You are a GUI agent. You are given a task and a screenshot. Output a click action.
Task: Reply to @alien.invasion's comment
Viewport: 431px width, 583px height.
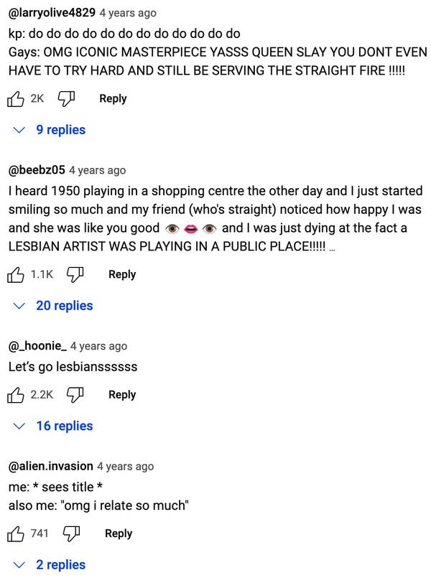coord(119,533)
